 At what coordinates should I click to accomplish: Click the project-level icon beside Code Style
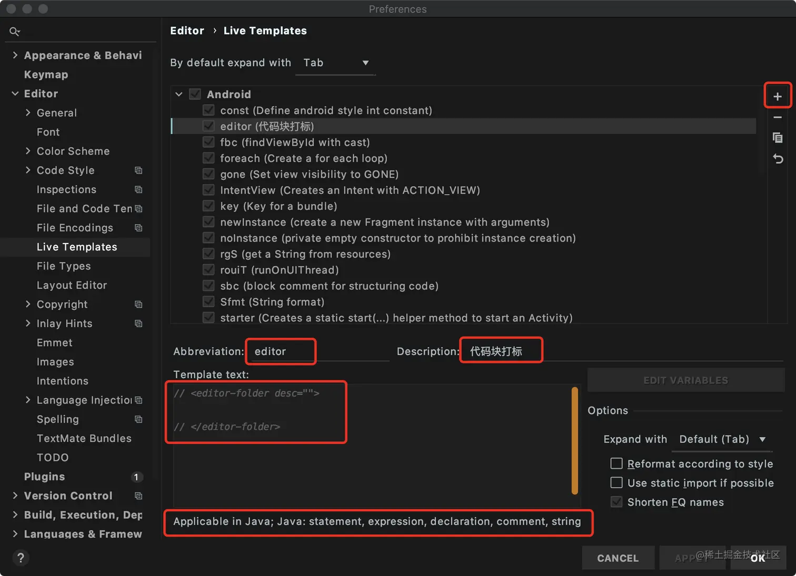[x=138, y=170]
